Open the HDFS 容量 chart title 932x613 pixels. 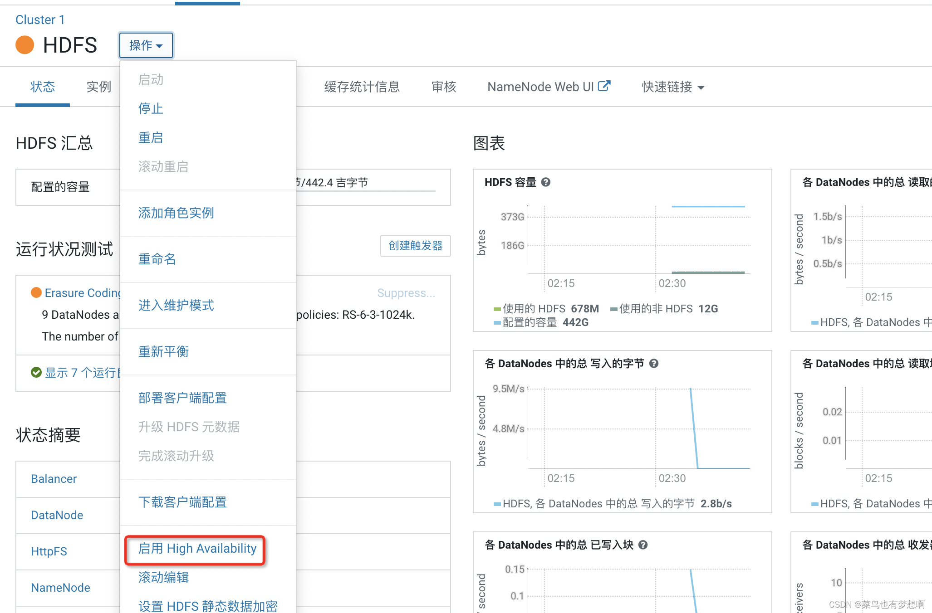coord(510,182)
